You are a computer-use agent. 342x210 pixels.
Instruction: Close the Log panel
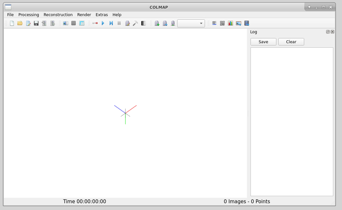pos(332,32)
